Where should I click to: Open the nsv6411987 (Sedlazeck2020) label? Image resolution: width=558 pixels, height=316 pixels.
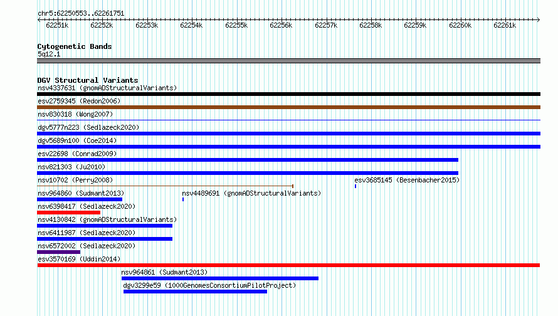pos(87,233)
